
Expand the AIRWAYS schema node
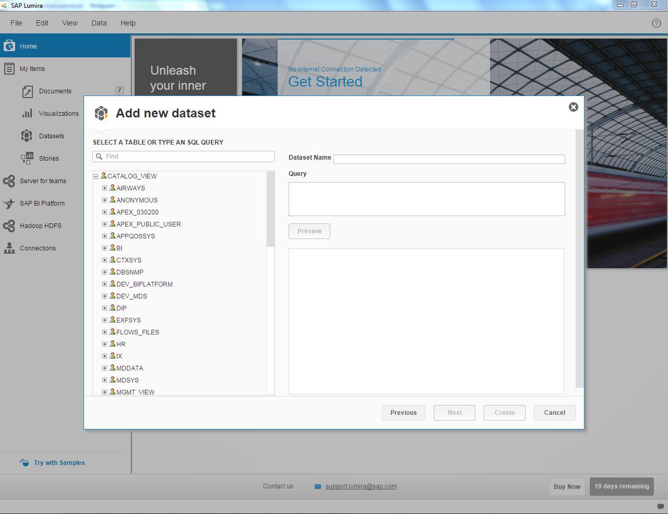(x=105, y=188)
